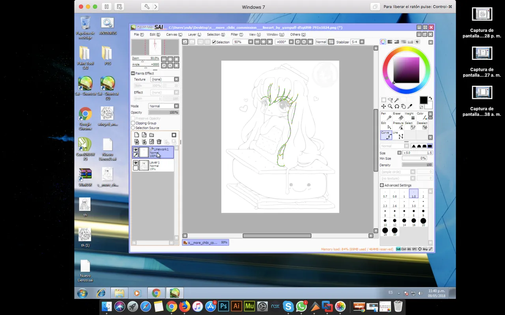The image size is (505, 315).
Task: Select the Pen linework tool
Action: point(385,116)
